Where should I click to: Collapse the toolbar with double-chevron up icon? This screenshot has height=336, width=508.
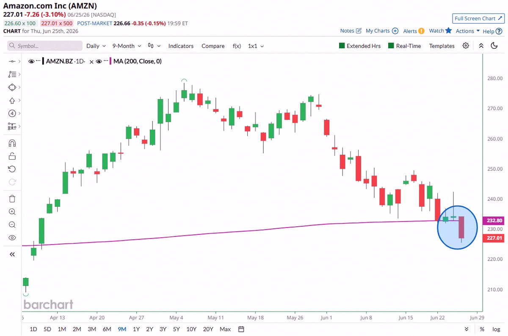coord(481,46)
